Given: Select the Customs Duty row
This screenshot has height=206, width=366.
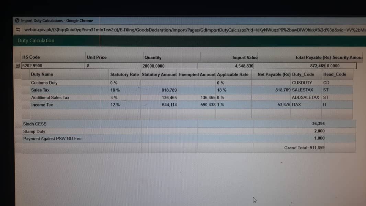Looking at the screenshot, I should click(187, 83).
